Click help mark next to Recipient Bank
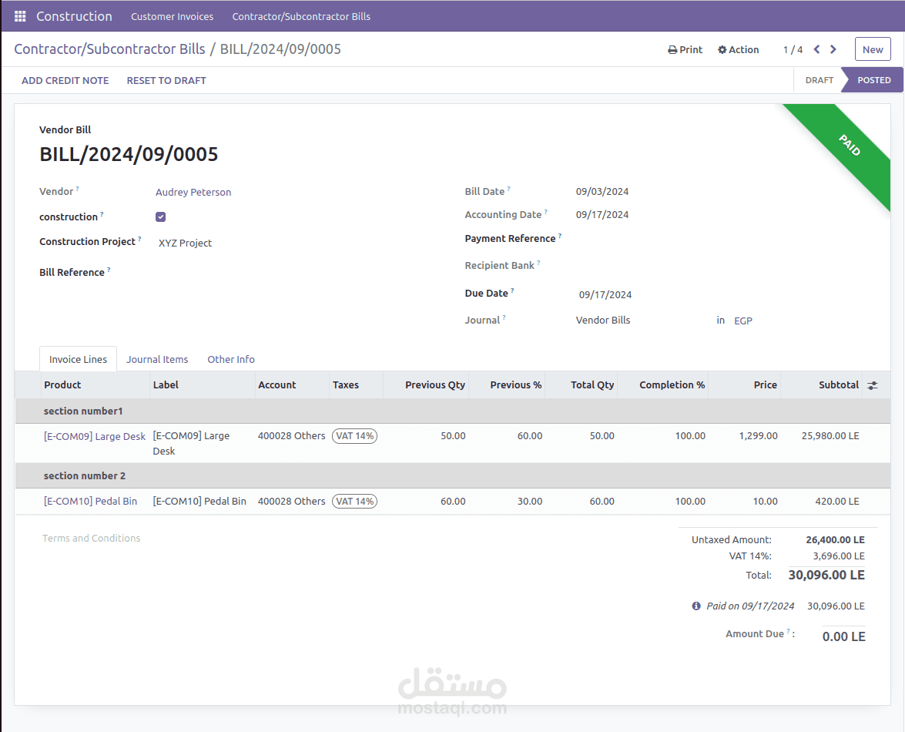Viewport: 905px width, 732px height. 538,262
